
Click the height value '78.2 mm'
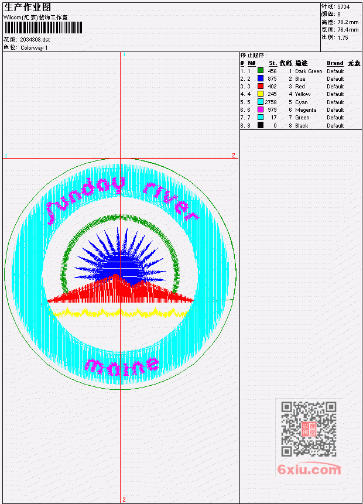[348, 22]
